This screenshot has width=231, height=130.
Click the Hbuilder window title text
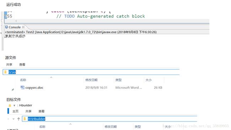[26, 105]
